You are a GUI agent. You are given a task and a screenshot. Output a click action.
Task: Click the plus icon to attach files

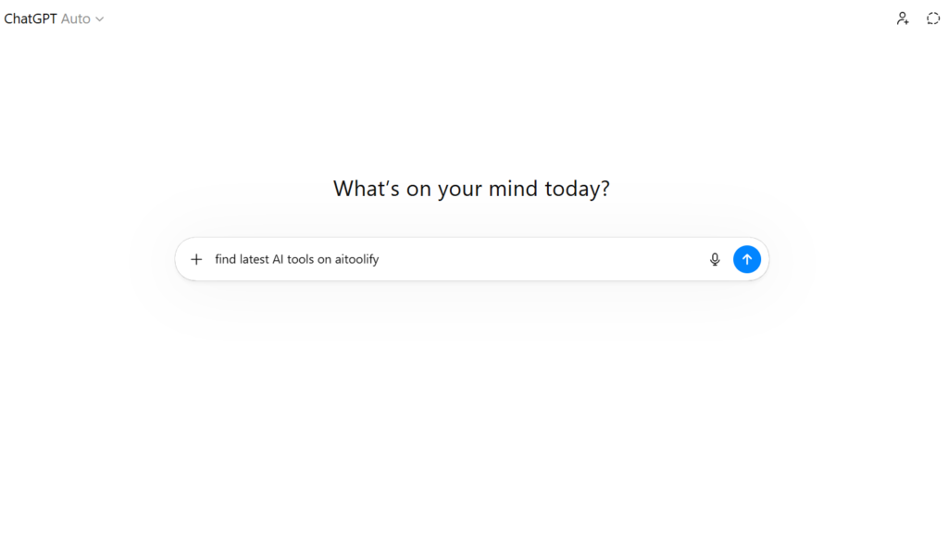(x=196, y=259)
